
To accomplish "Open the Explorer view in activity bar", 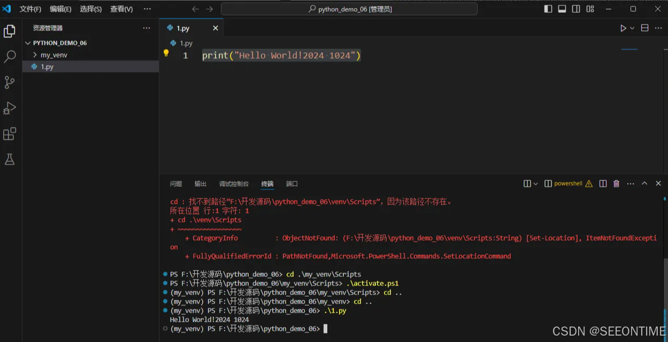I will 10,31.
